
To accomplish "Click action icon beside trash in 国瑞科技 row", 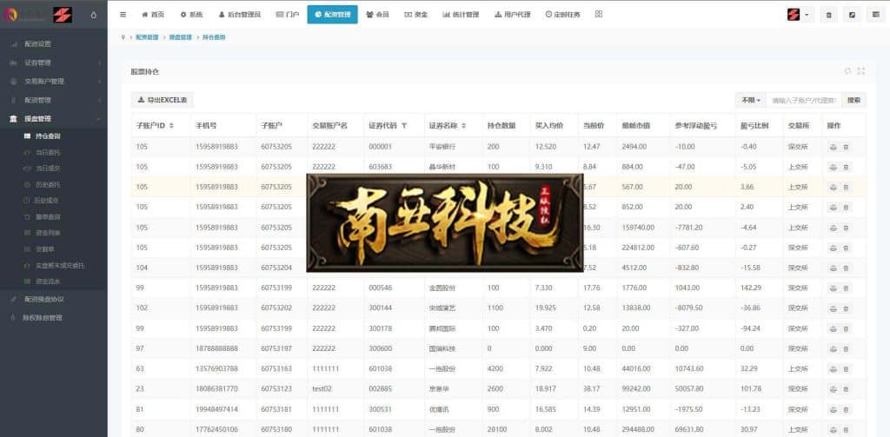I will point(834,348).
